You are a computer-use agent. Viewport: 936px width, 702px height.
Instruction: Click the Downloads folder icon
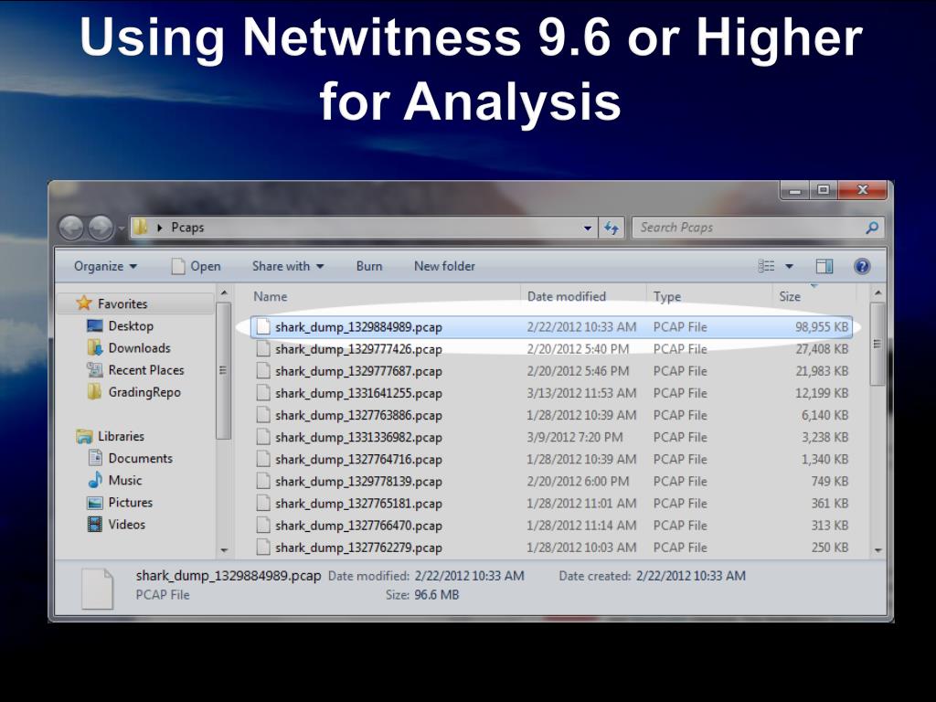coord(94,348)
